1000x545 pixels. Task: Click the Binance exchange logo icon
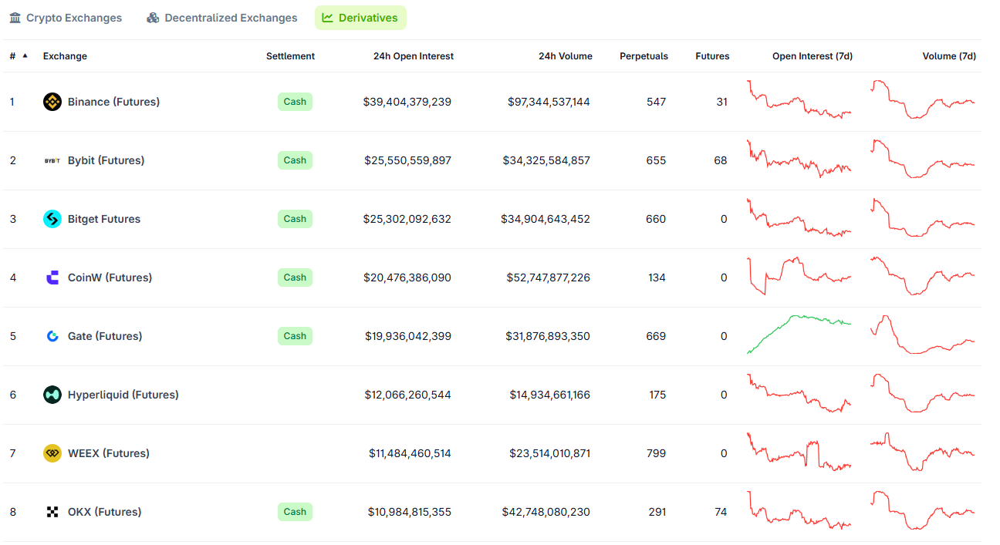point(52,102)
